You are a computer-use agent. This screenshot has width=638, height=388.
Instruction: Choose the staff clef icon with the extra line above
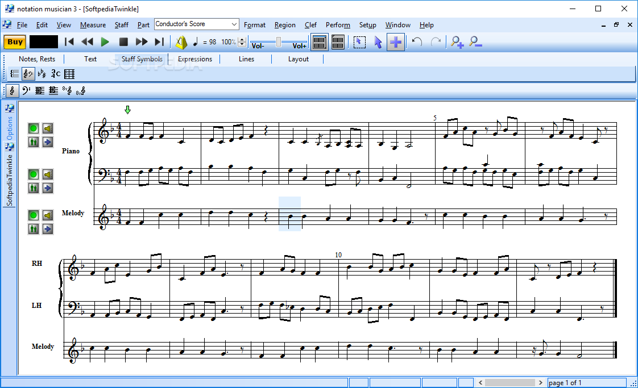[53, 91]
